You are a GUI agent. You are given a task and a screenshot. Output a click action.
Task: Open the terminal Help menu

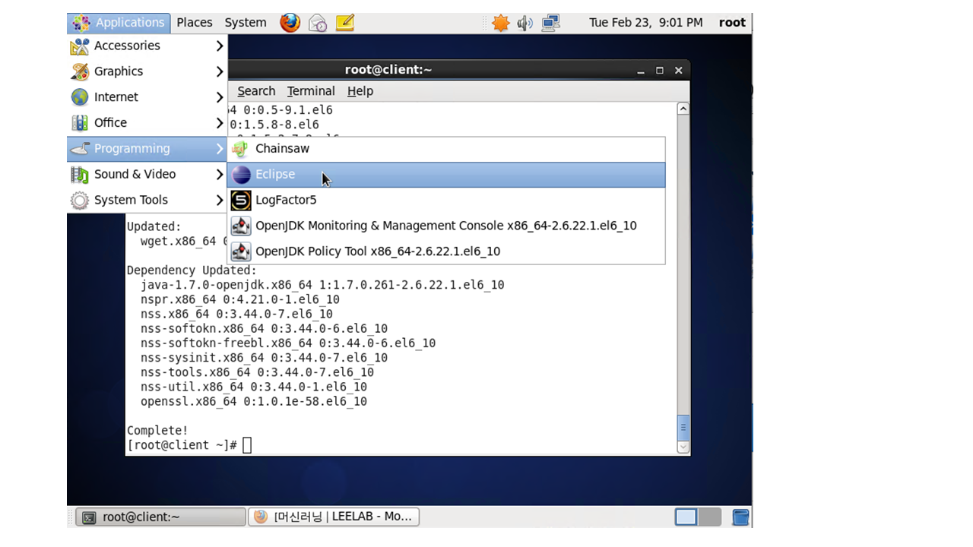[x=360, y=91]
